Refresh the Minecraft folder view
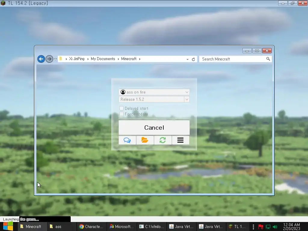The image size is (308, 231). point(193,59)
